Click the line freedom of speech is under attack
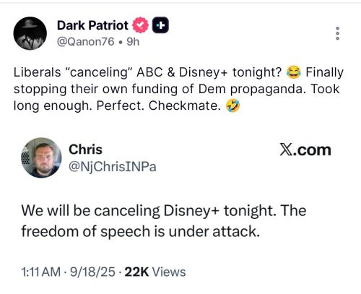Image resolution: width=361 pixels, height=294 pixels. [141, 231]
